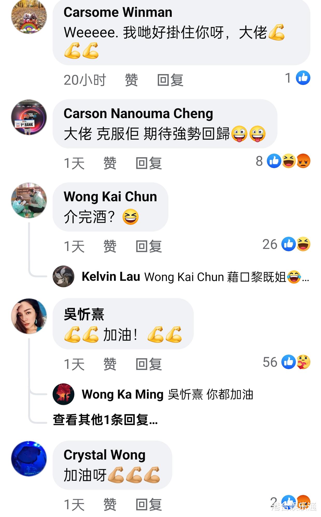Reply to Carson Nanouma Cheng's comment
Image resolution: width=321 pixels, height=517 pixels.
pos(149,163)
